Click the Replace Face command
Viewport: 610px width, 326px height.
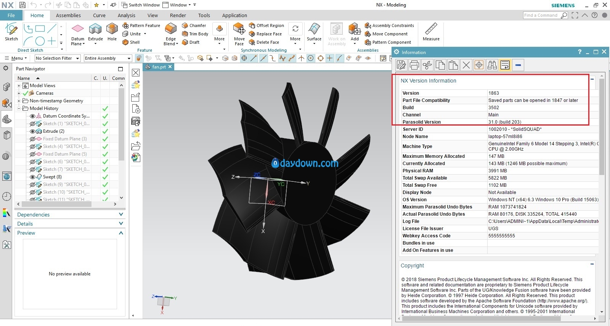tap(265, 34)
